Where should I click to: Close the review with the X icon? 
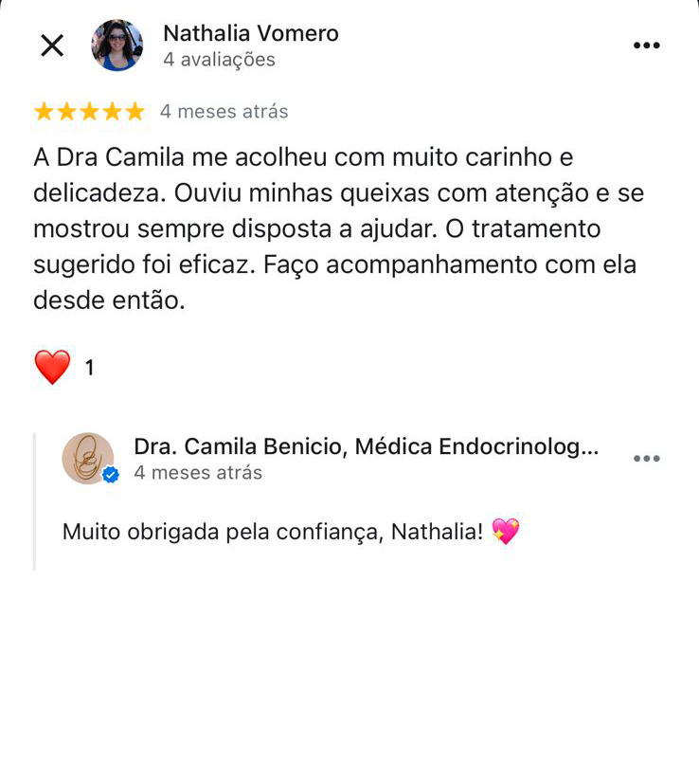pos(52,45)
